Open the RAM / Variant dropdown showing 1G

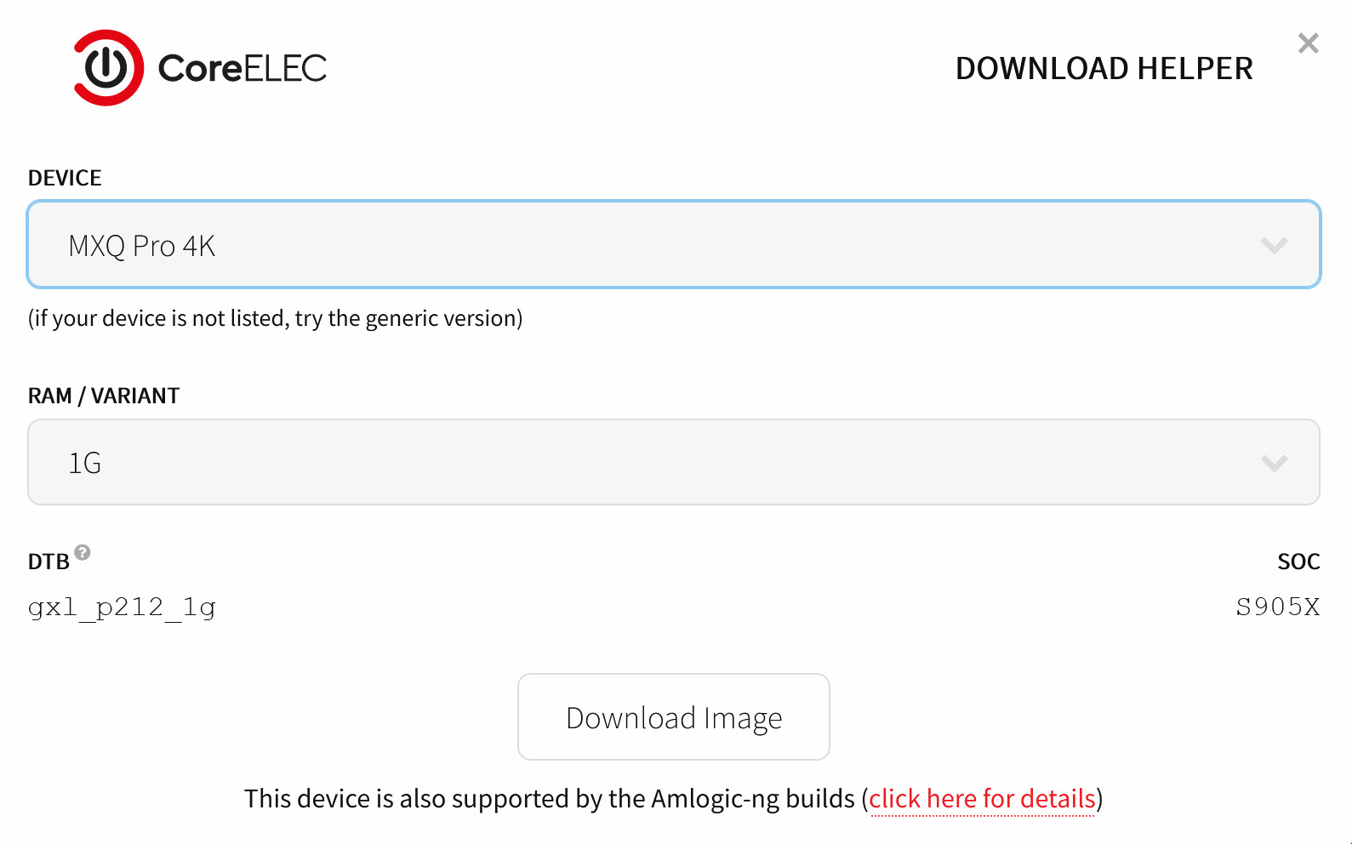[674, 462]
